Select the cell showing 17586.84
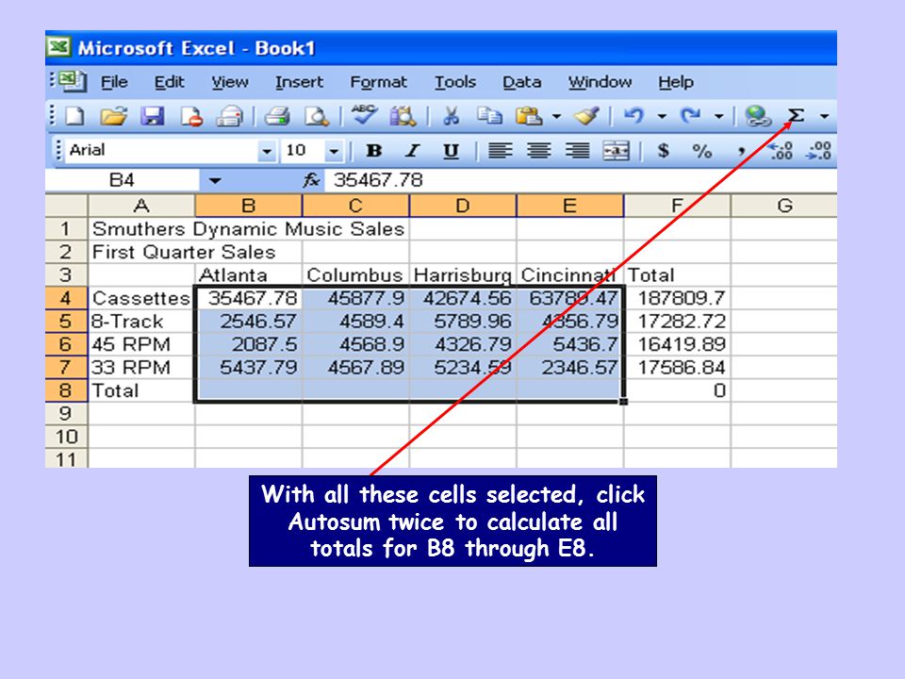The image size is (905, 679). coord(677,367)
